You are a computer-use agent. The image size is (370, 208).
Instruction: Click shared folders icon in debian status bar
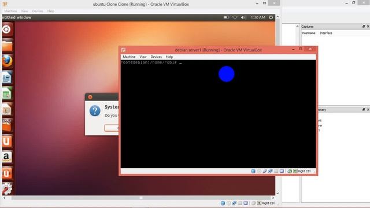[276, 171]
